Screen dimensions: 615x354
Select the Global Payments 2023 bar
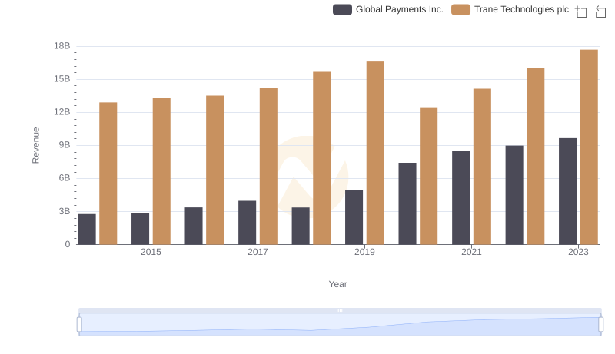click(567, 191)
